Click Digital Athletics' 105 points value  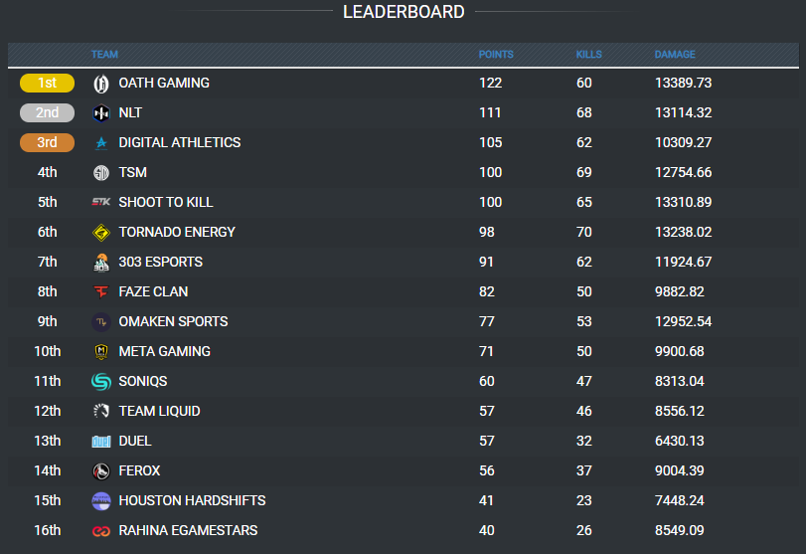coord(490,142)
